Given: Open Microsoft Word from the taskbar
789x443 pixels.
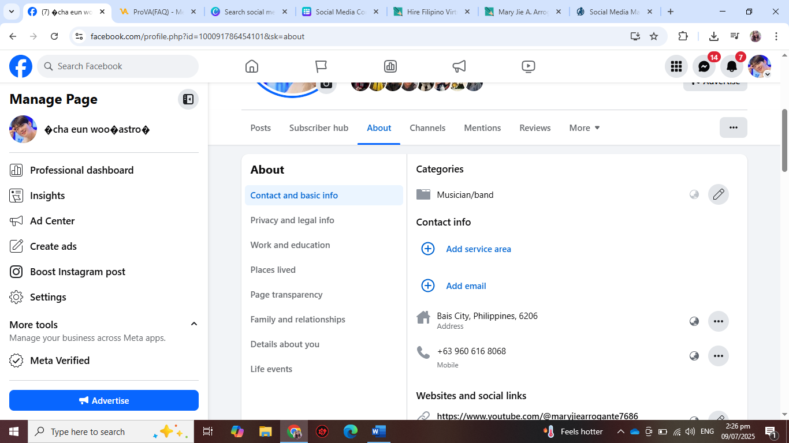Looking at the screenshot, I should [x=378, y=431].
